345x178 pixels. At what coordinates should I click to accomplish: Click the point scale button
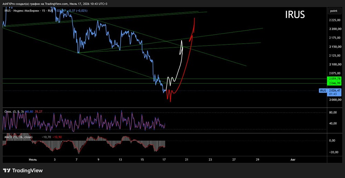(x=335, y=11)
